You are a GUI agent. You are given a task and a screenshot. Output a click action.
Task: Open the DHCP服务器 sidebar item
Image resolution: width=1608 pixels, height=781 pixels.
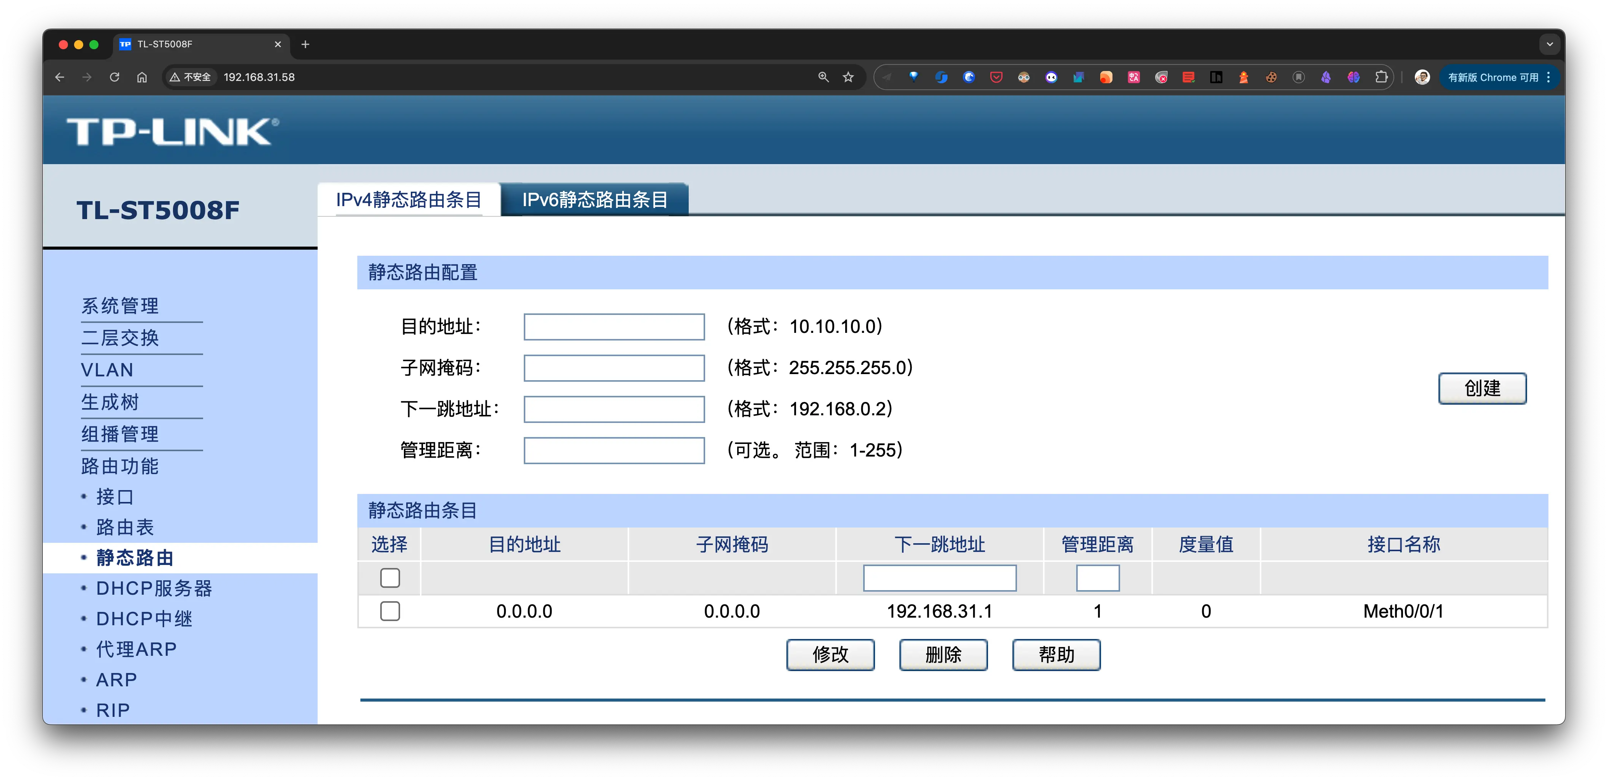153,587
